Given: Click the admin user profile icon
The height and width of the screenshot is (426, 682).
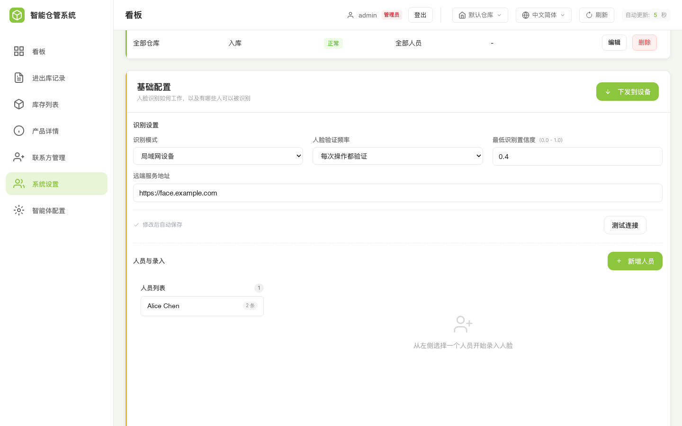Looking at the screenshot, I should click(x=350, y=15).
